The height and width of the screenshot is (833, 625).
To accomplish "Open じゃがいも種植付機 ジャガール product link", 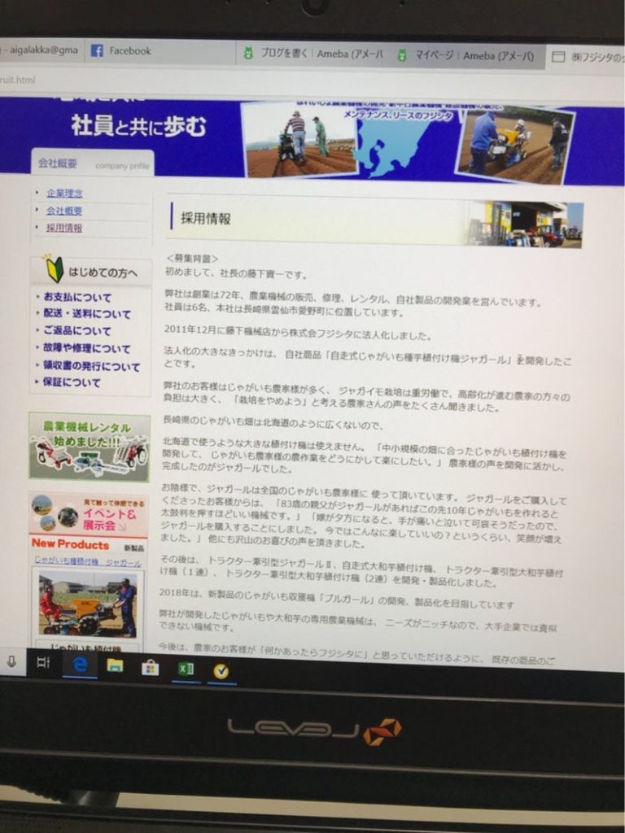I will 88,561.
